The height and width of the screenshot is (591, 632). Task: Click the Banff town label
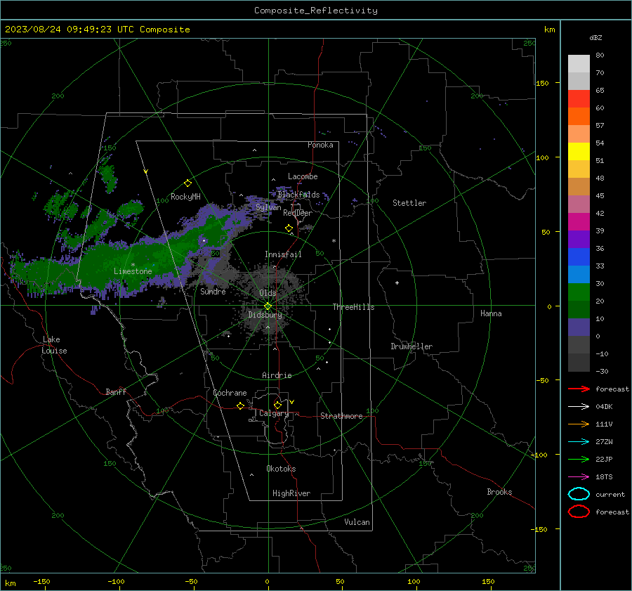coord(116,392)
